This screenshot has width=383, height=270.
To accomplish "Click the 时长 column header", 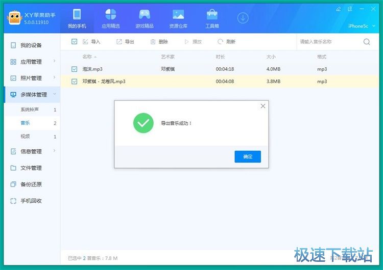I will (x=220, y=57).
